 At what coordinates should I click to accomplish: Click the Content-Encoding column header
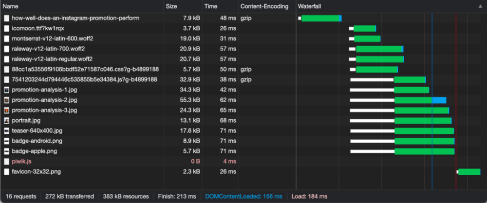264,7
